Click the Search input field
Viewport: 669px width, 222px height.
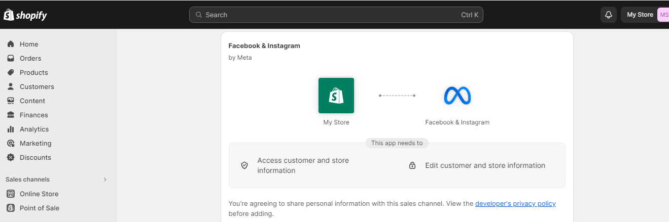(x=336, y=15)
